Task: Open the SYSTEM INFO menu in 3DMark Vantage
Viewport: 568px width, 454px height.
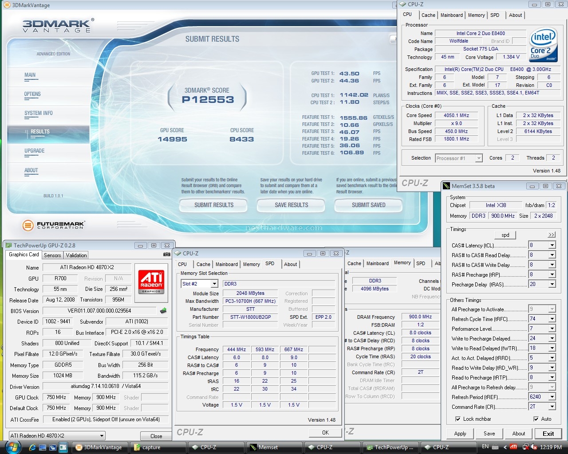Action: (39, 113)
